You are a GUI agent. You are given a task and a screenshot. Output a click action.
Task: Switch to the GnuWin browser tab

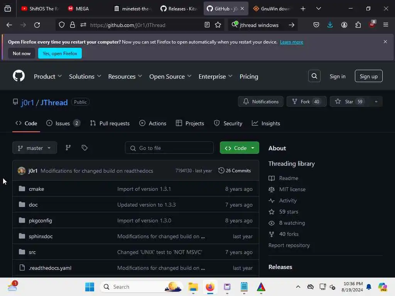point(272,8)
